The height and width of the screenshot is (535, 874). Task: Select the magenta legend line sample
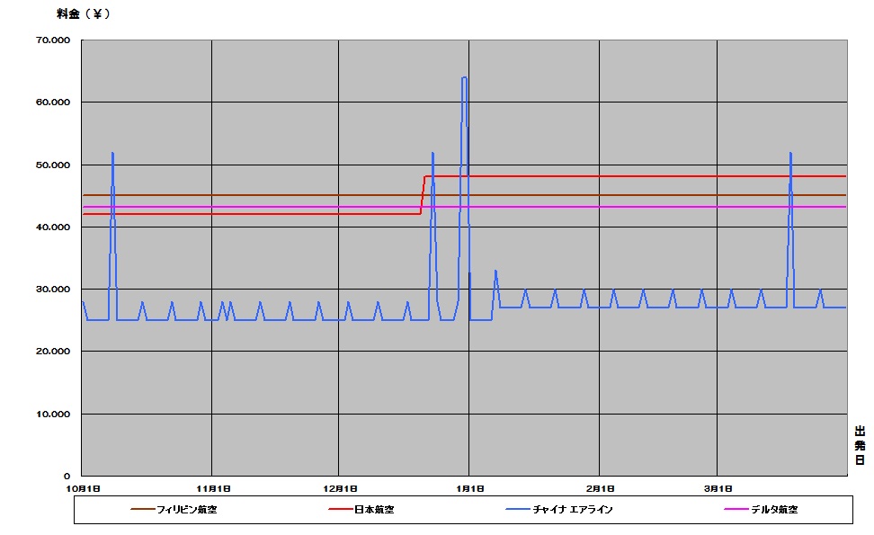click(x=736, y=510)
